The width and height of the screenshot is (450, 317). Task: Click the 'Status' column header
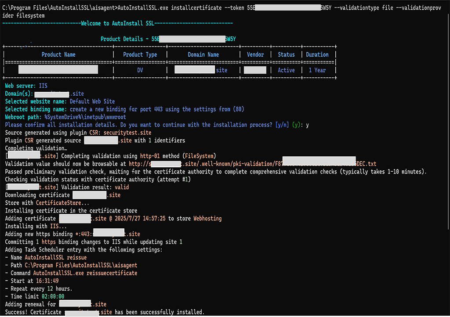pos(286,54)
